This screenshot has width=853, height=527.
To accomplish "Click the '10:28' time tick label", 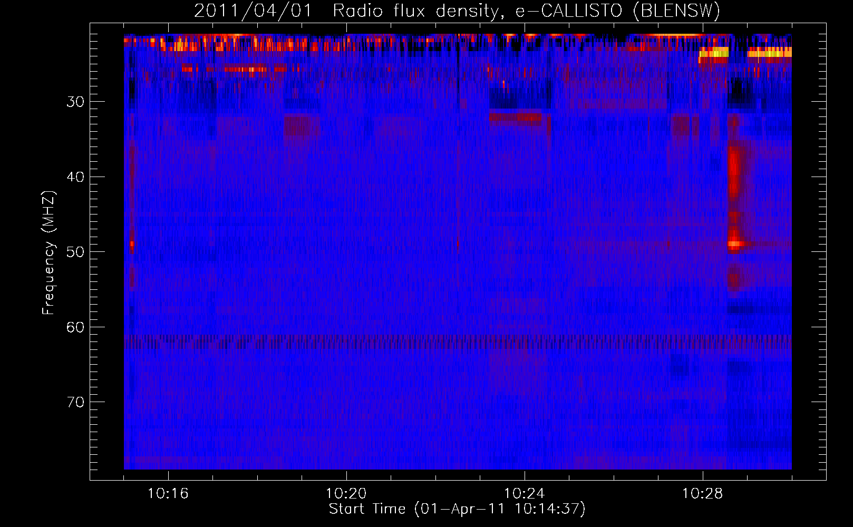I will coord(702,494).
